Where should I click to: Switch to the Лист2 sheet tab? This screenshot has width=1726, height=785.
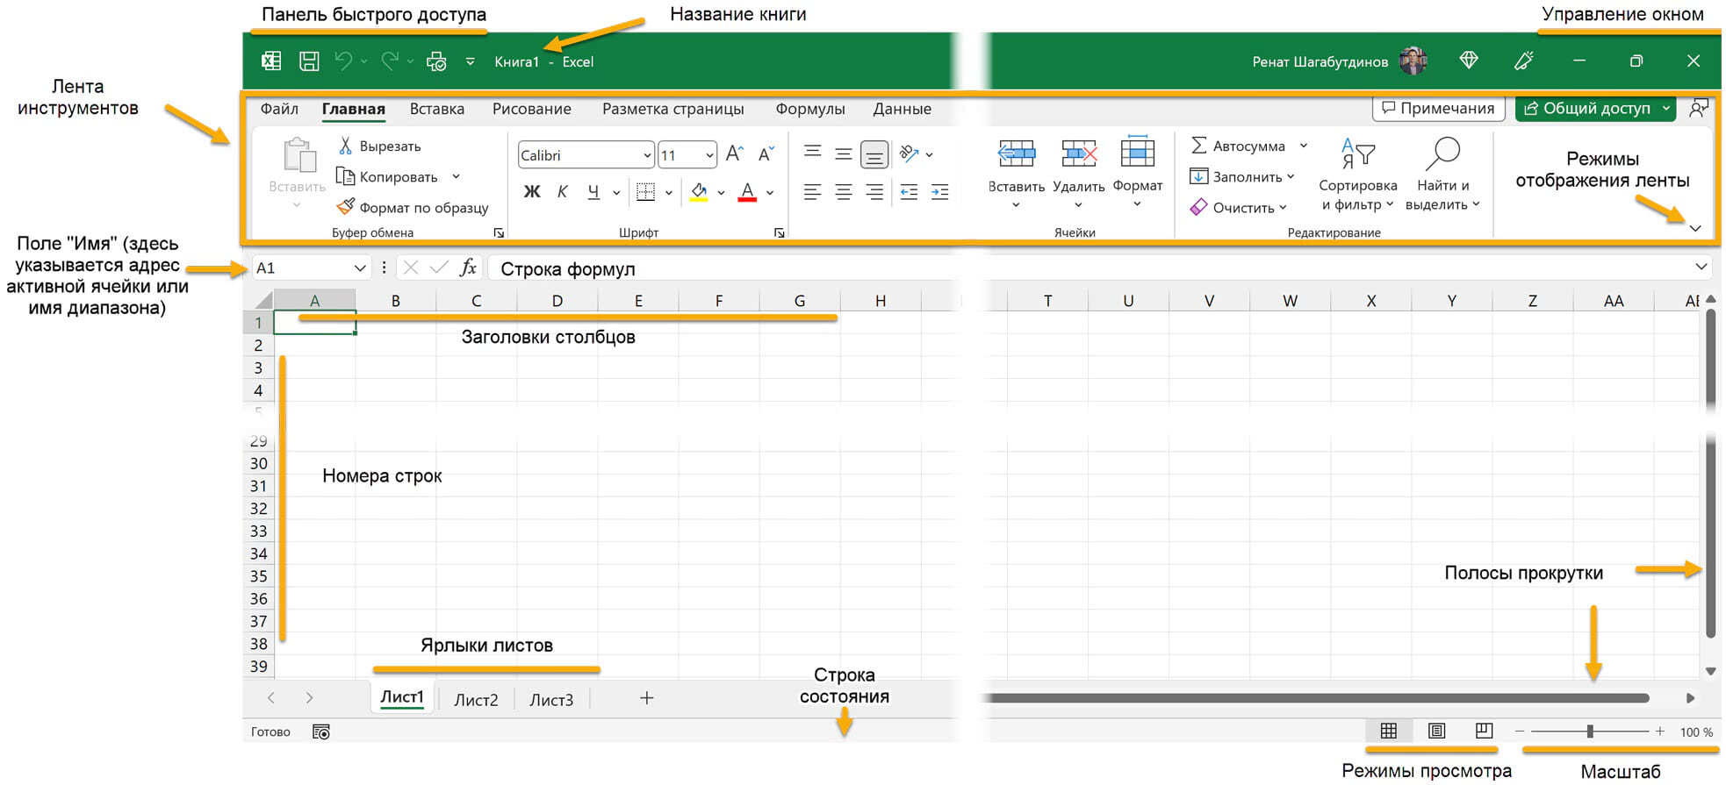tap(476, 700)
